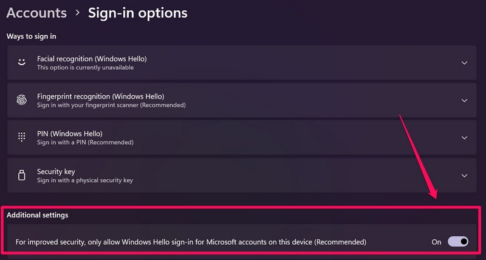The image size is (486, 260).
Task: Expand the Facial recognition chevron
Action: tap(464, 63)
